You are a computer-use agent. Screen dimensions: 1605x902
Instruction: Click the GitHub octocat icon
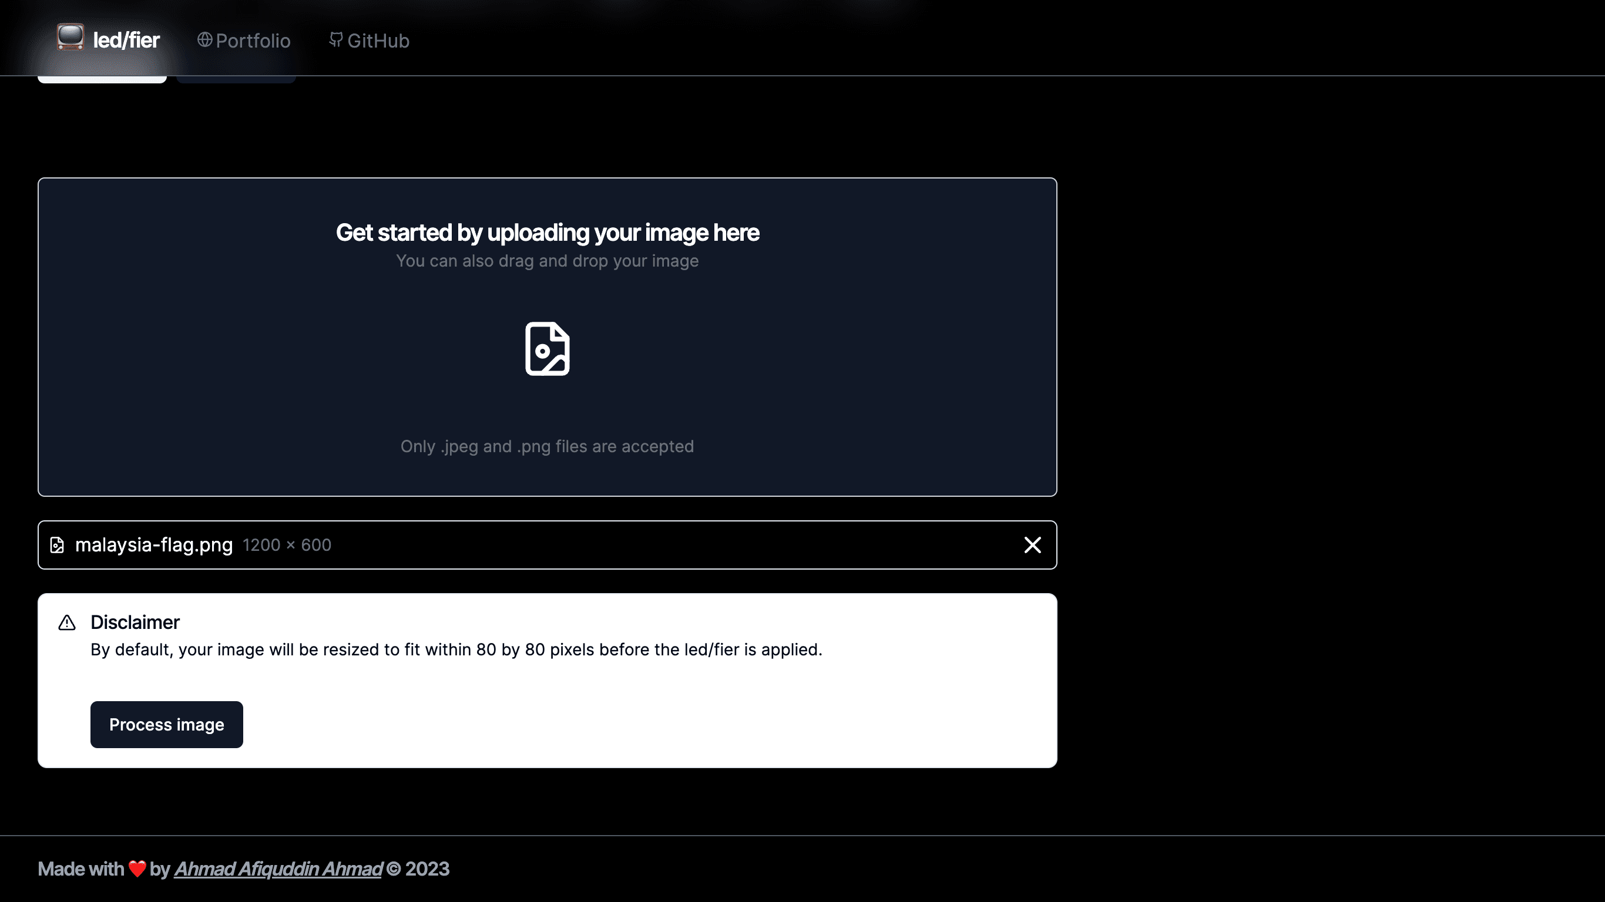[336, 40]
